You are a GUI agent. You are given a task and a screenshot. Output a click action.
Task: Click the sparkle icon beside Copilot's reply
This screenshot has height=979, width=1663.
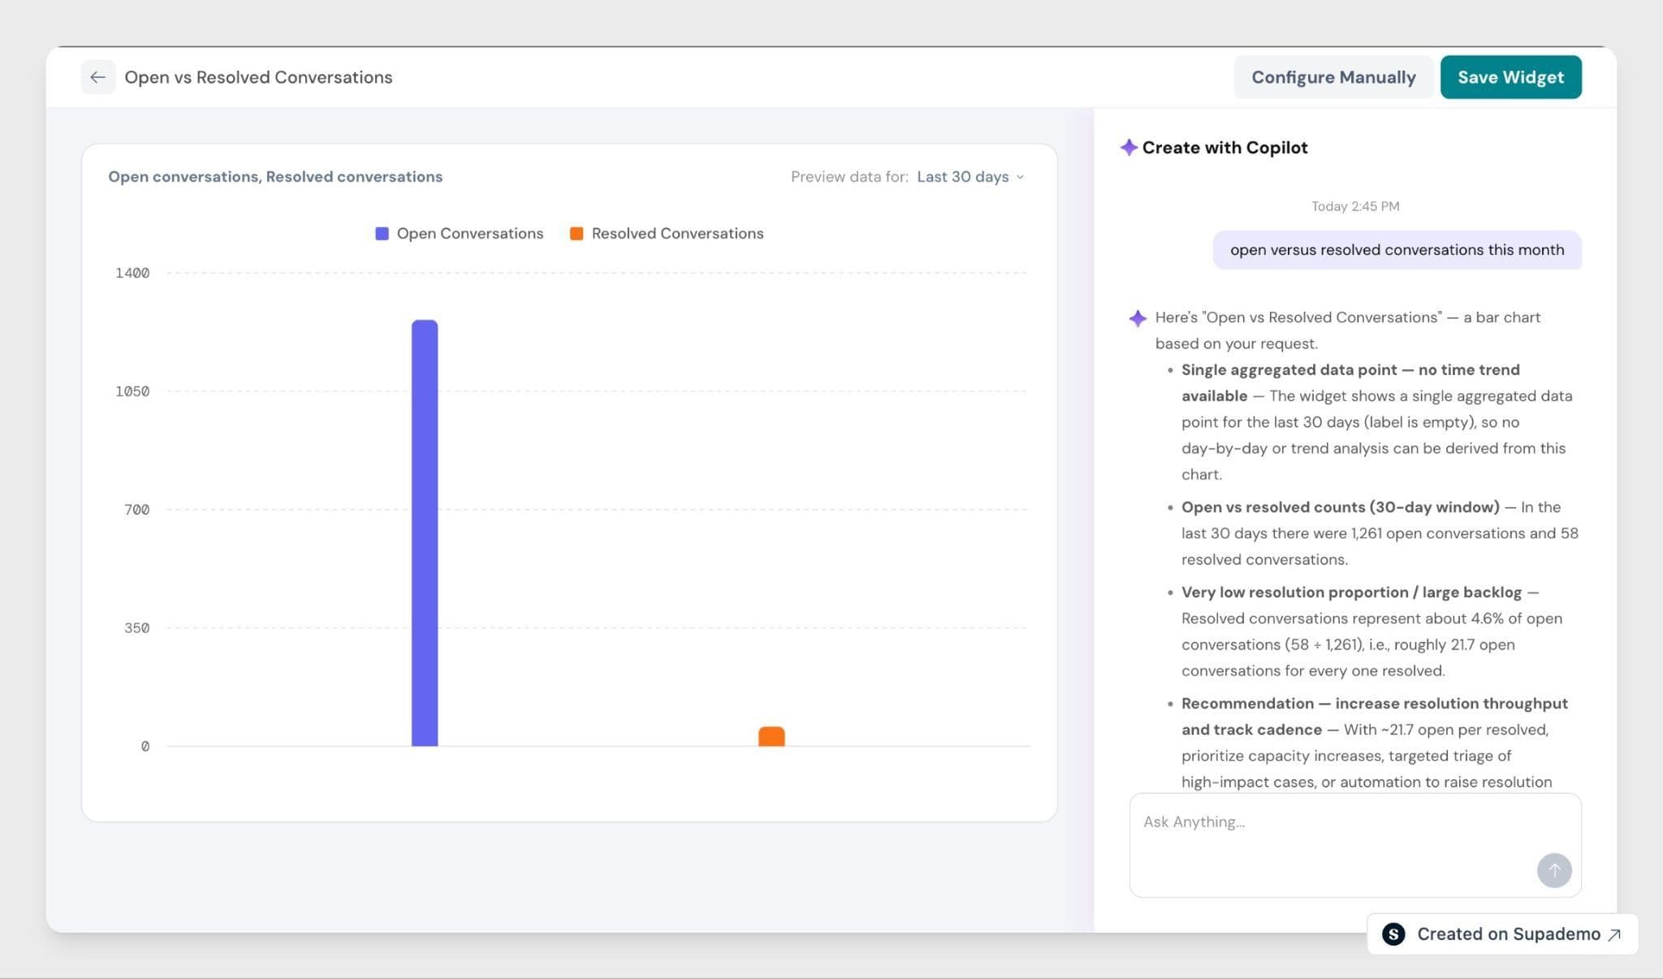tap(1138, 318)
